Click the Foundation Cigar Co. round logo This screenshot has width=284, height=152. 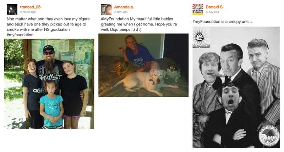269,136
